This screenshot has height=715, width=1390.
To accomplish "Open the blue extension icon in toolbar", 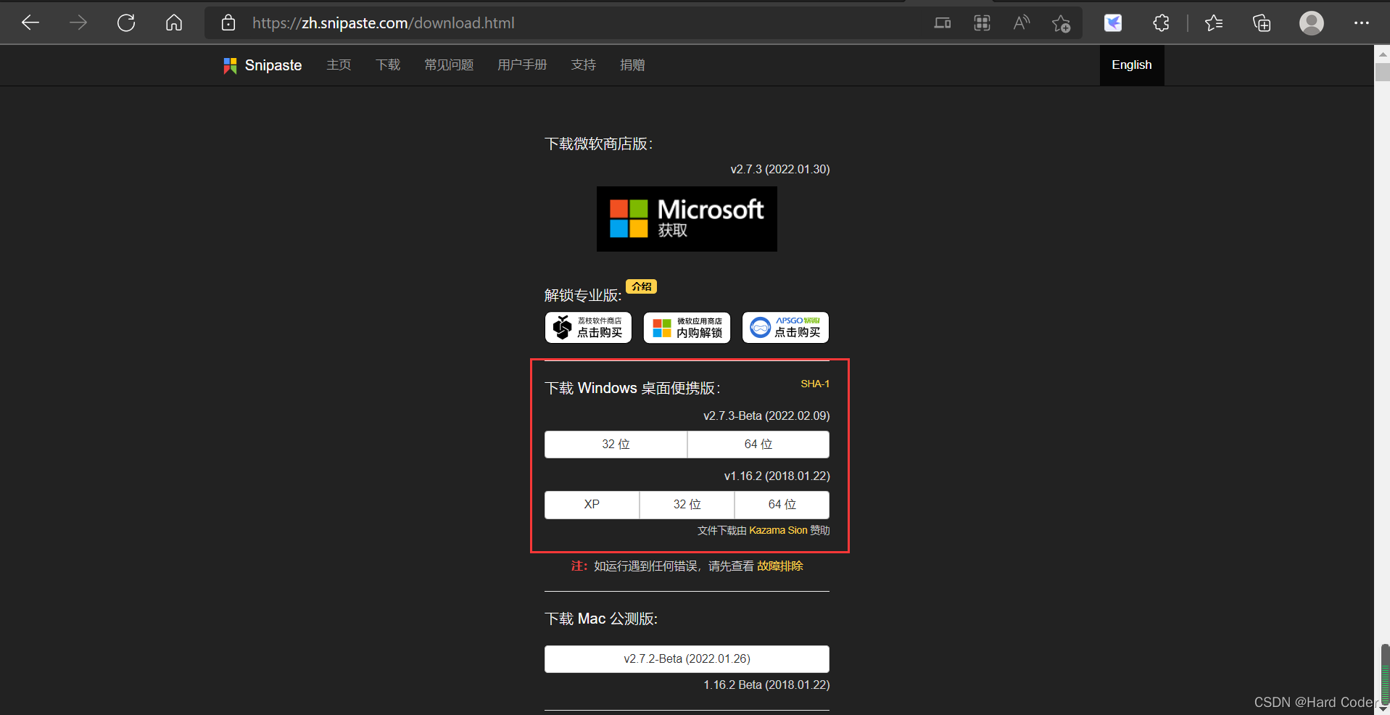I will point(1113,23).
